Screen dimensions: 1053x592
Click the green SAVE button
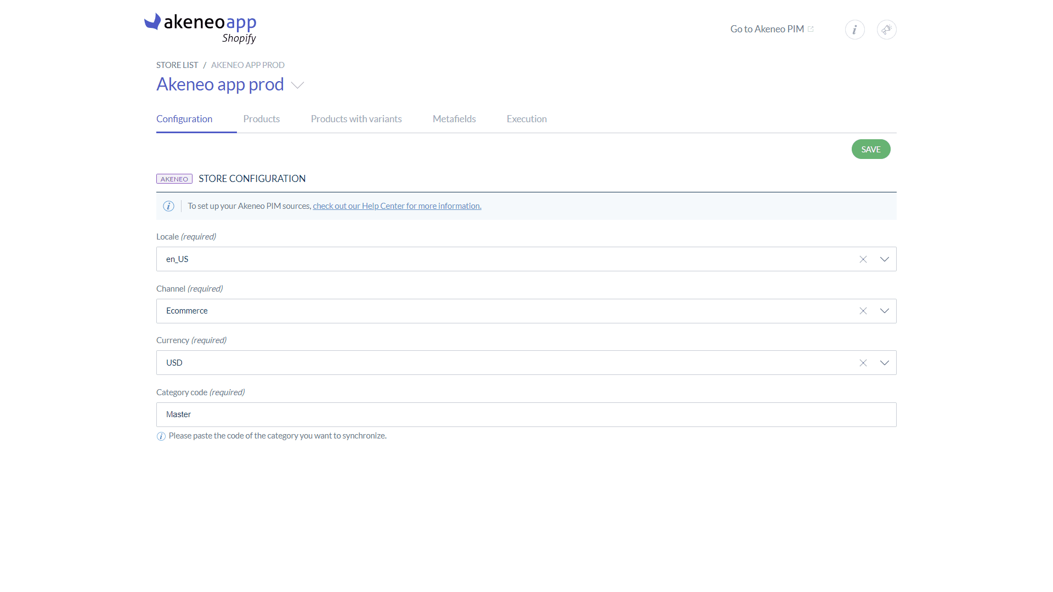pos(870,149)
